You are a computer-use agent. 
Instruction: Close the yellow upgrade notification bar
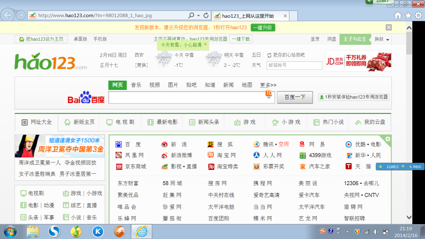389,27
